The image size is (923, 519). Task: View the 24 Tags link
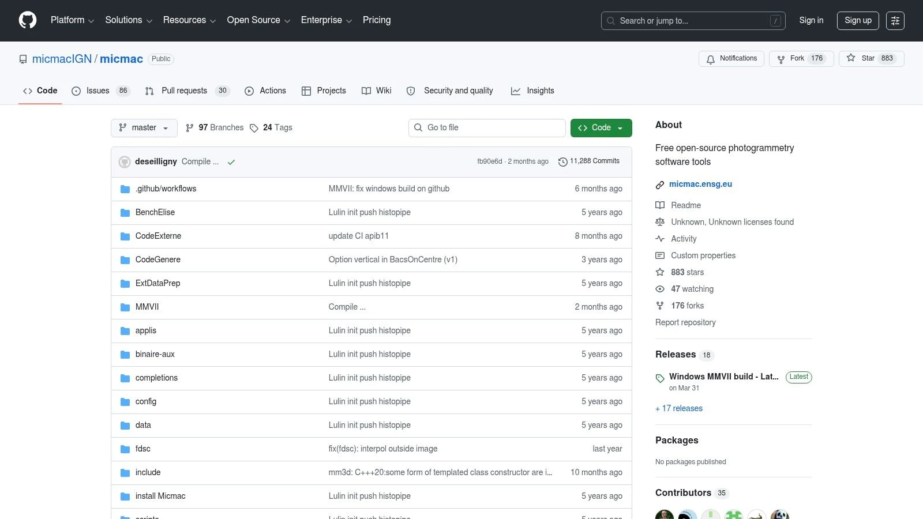pyautogui.click(x=271, y=128)
